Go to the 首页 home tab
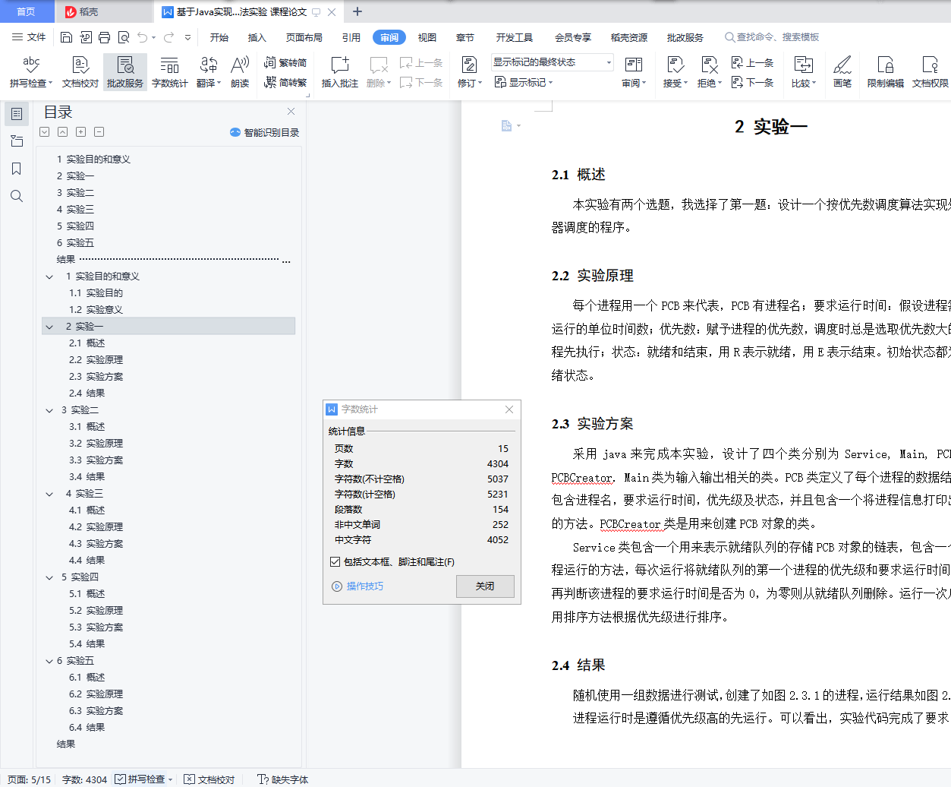Image resolution: width=951 pixels, height=787 pixels. point(26,11)
